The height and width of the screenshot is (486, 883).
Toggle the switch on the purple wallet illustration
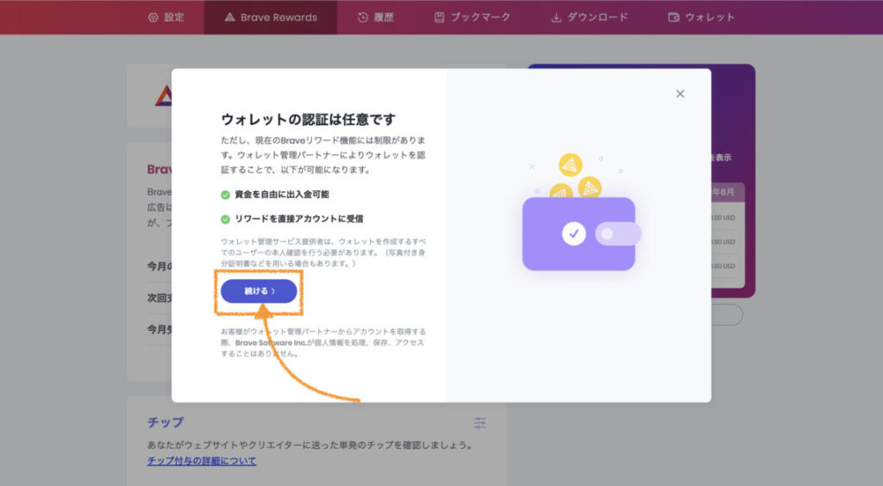coord(618,234)
